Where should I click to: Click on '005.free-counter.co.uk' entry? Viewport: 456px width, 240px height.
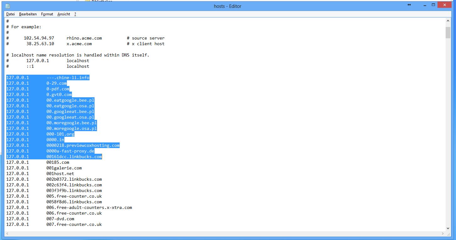[74, 196]
